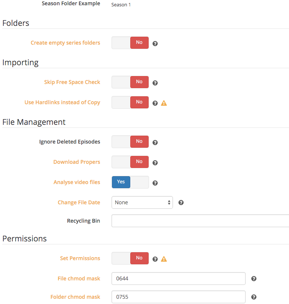Click help icon beside Skip Free Space Check
Viewport: 289px width, 304px height.
[155, 83]
